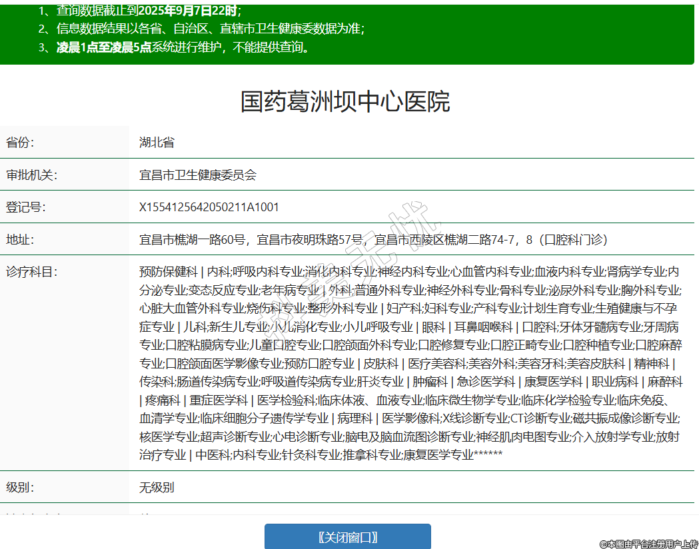Click the 宜昌市卫生健康委员会 value

point(198,175)
